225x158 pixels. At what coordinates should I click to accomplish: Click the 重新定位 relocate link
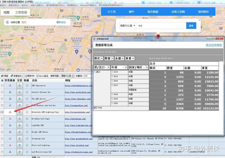(x=61, y=22)
